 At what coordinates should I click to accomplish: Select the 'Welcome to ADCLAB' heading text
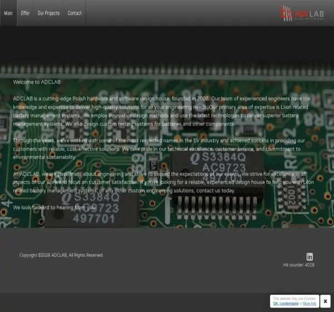coord(37,82)
